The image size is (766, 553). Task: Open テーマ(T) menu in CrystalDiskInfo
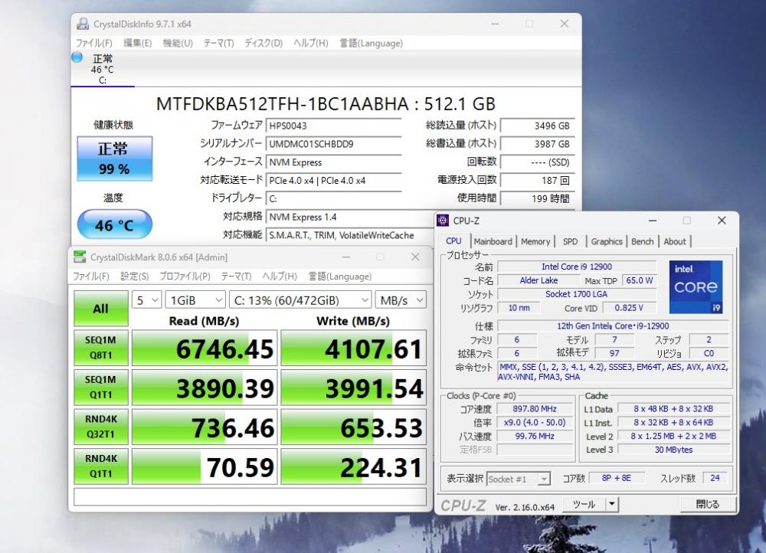tap(218, 43)
